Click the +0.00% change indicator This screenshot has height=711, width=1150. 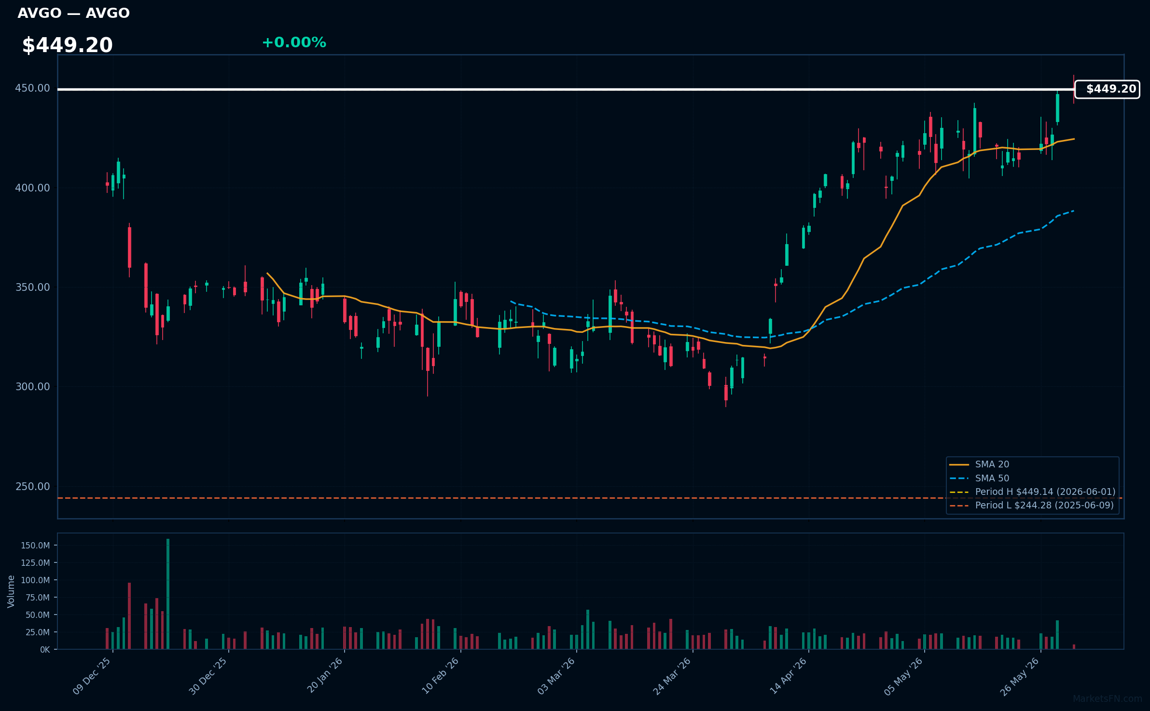click(294, 42)
